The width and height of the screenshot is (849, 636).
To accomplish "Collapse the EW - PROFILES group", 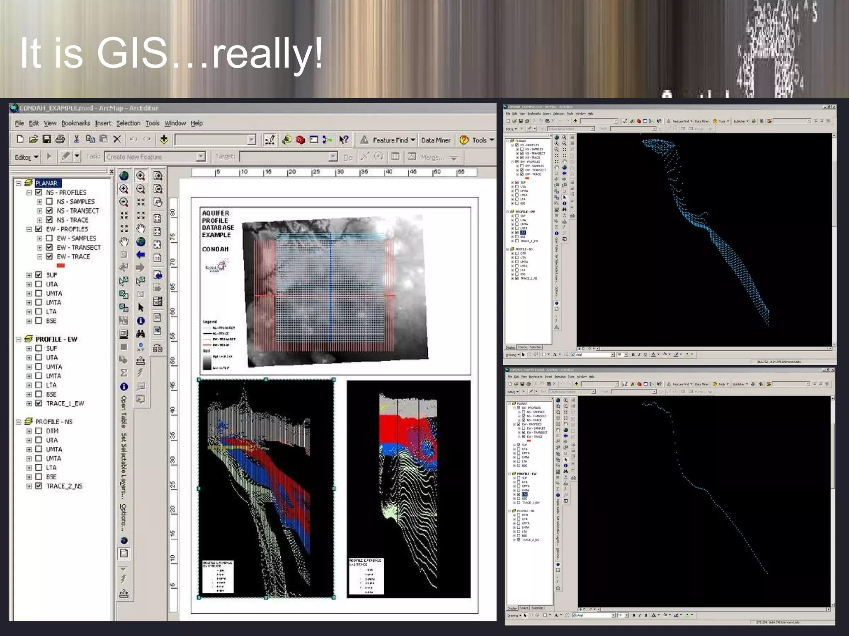I will [x=29, y=229].
